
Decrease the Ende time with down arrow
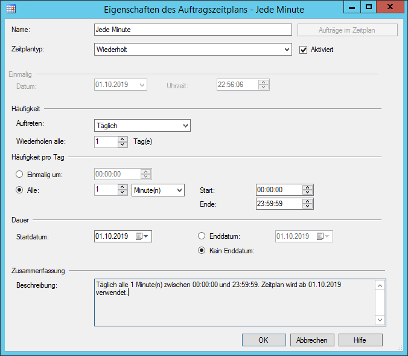tap(308, 206)
